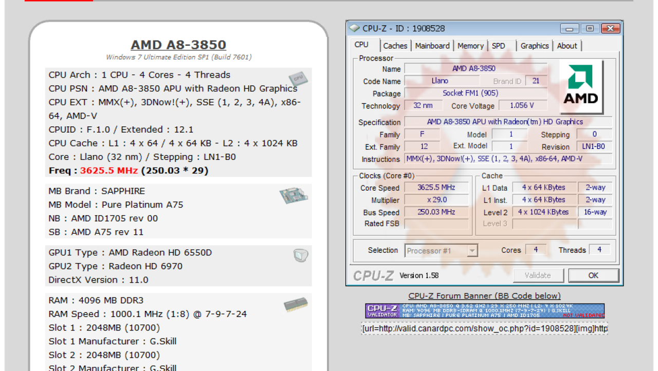The image size is (658, 371).
Task: Click the motherboard icon beside MB Brand
Action: [x=294, y=195]
